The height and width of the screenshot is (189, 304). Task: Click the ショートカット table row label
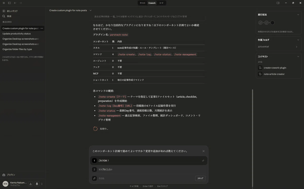[101, 80]
